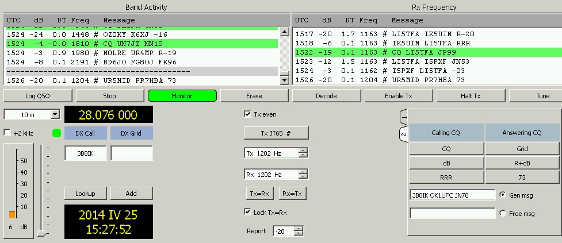The height and width of the screenshot is (243, 562).
Task: Increase the Report value spinner
Action: pos(298,229)
